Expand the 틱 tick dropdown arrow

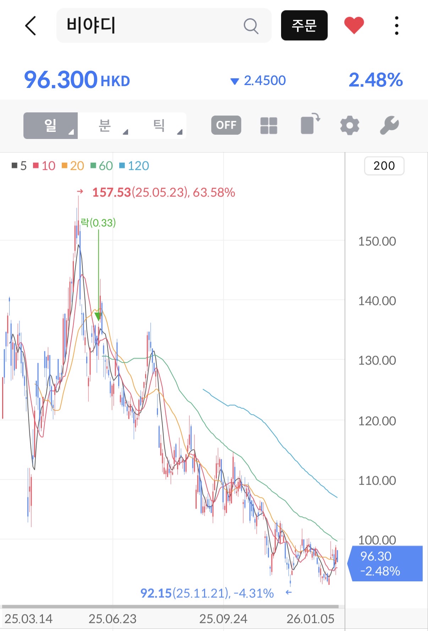coord(180,132)
